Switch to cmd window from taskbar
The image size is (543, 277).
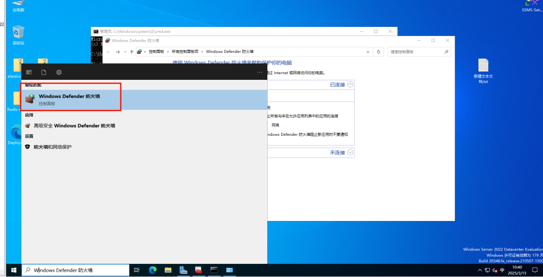[214, 270]
